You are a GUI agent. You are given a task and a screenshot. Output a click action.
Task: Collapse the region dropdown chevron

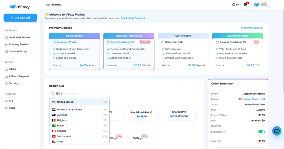tap(106, 94)
